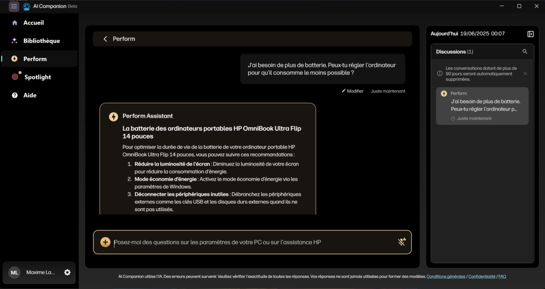545x289 pixels.
Task: Click the pencil icon next to Modifier
Action: click(x=344, y=91)
